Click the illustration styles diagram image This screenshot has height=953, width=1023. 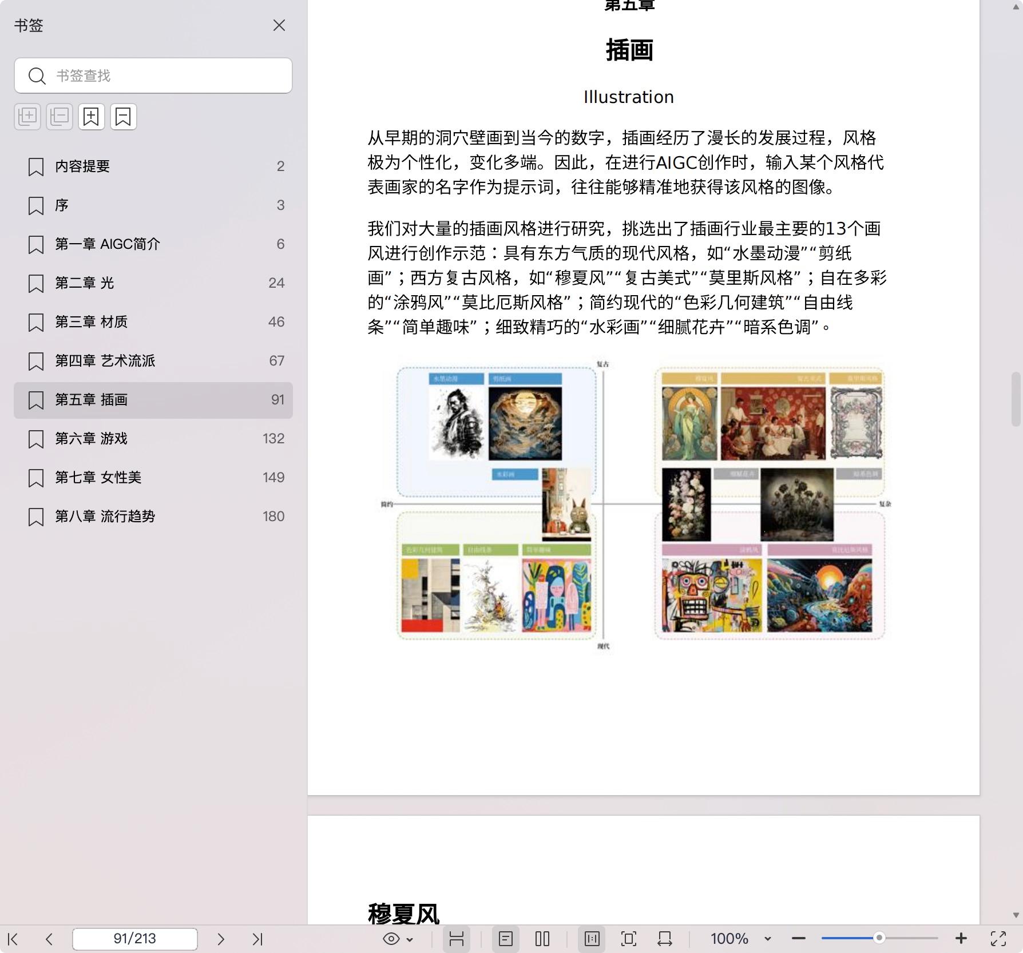click(x=636, y=505)
